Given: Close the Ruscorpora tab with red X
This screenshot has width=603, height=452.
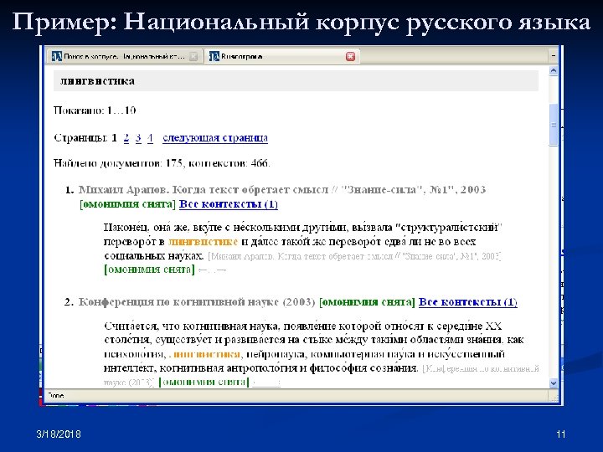Looking at the screenshot, I should [350, 57].
